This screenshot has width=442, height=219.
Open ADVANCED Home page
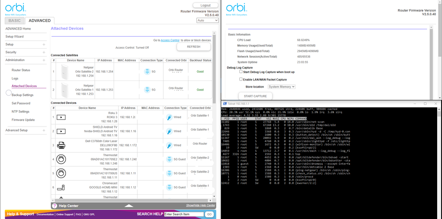point(18,29)
